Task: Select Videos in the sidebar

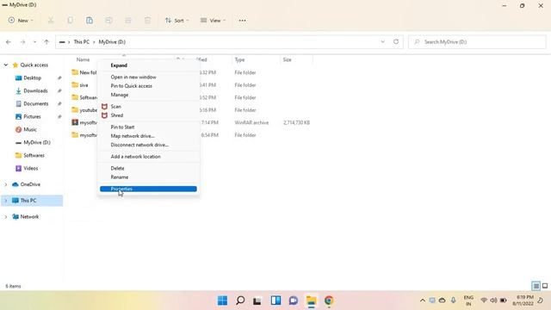Action: [x=31, y=169]
